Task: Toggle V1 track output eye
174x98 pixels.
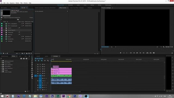Action: (x=44, y=76)
